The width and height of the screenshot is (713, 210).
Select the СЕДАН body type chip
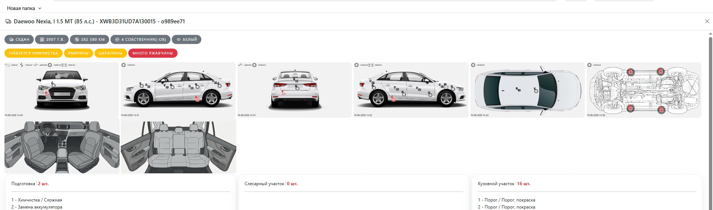(x=19, y=39)
